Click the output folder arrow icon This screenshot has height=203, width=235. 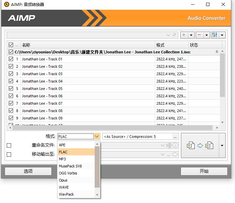pyautogui.click(x=175, y=154)
